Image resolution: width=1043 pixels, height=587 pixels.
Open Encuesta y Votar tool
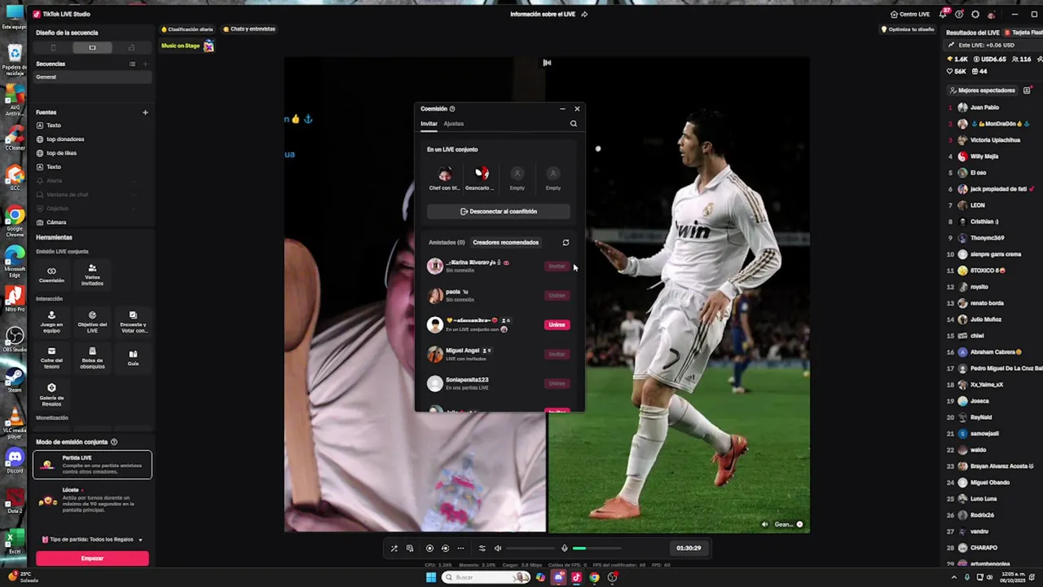tap(133, 321)
